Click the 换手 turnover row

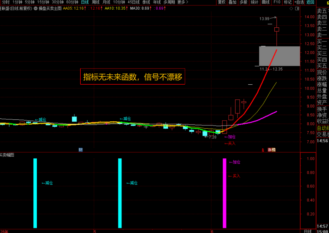(323, 109)
